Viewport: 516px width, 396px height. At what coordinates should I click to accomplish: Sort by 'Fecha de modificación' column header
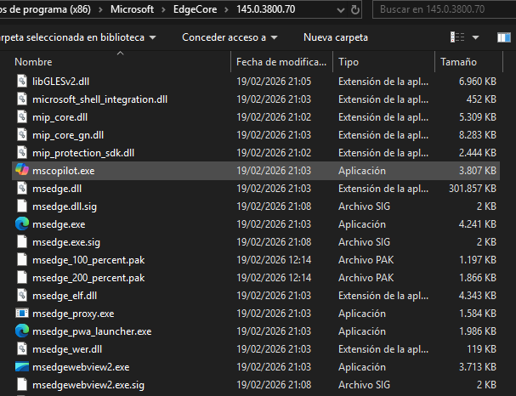point(281,63)
